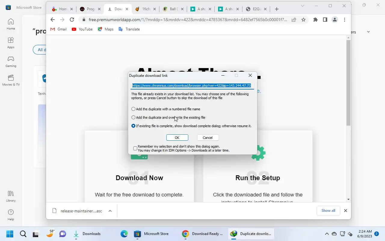The width and height of the screenshot is (385, 241).
Task: Show hidden system tray icons
Action: tap(327, 234)
